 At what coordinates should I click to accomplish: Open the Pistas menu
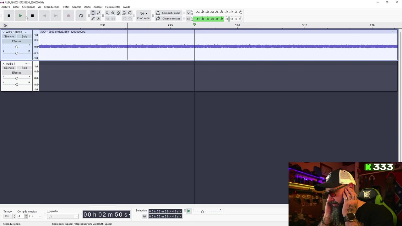pos(66,7)
